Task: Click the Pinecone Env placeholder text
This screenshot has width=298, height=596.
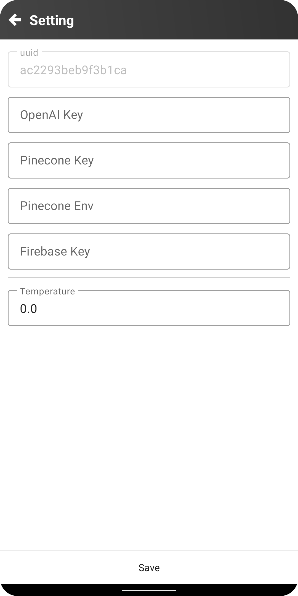Action: click(57, 206)
